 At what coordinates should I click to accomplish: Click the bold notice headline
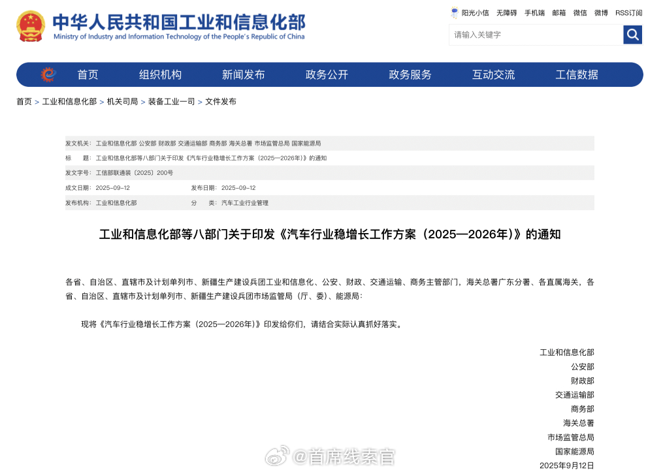tap(330, 234)
